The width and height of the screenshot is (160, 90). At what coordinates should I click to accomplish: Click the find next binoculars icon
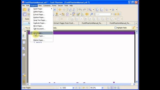click(119, 14)
